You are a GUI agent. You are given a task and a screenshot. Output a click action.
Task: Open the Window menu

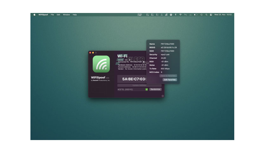[x=66, y=15]
